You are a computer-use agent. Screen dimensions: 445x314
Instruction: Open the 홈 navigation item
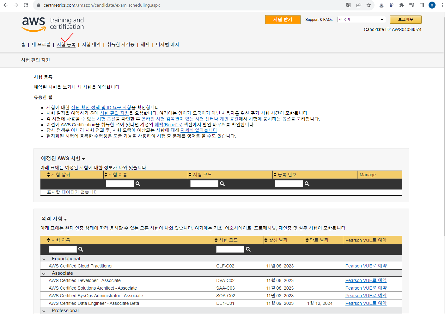23,45
